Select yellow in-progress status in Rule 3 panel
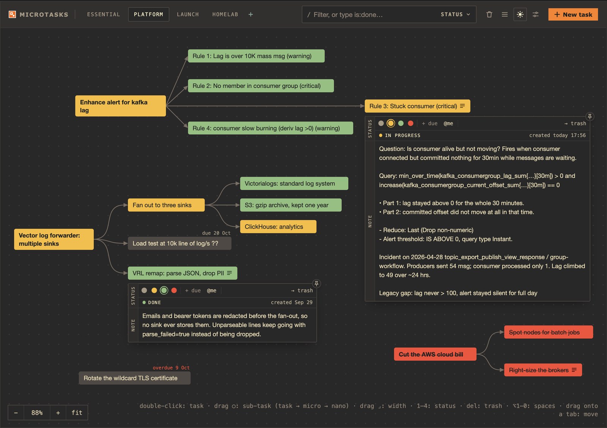 coord(391,123)
